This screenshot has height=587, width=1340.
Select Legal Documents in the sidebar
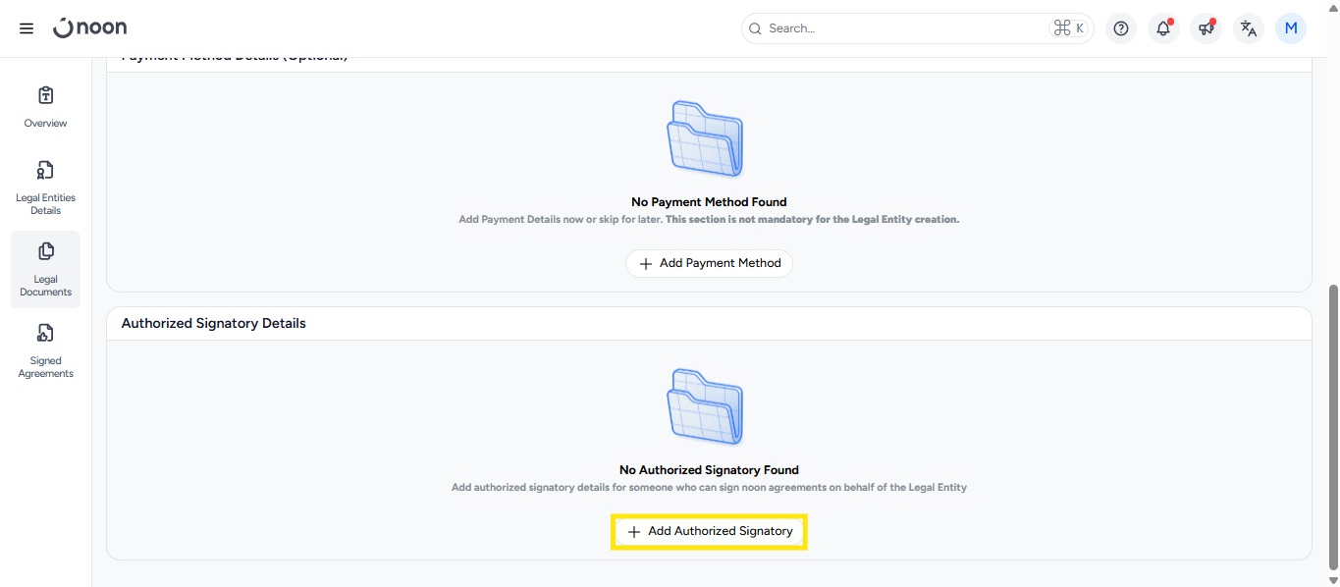(x=45, y=269)
